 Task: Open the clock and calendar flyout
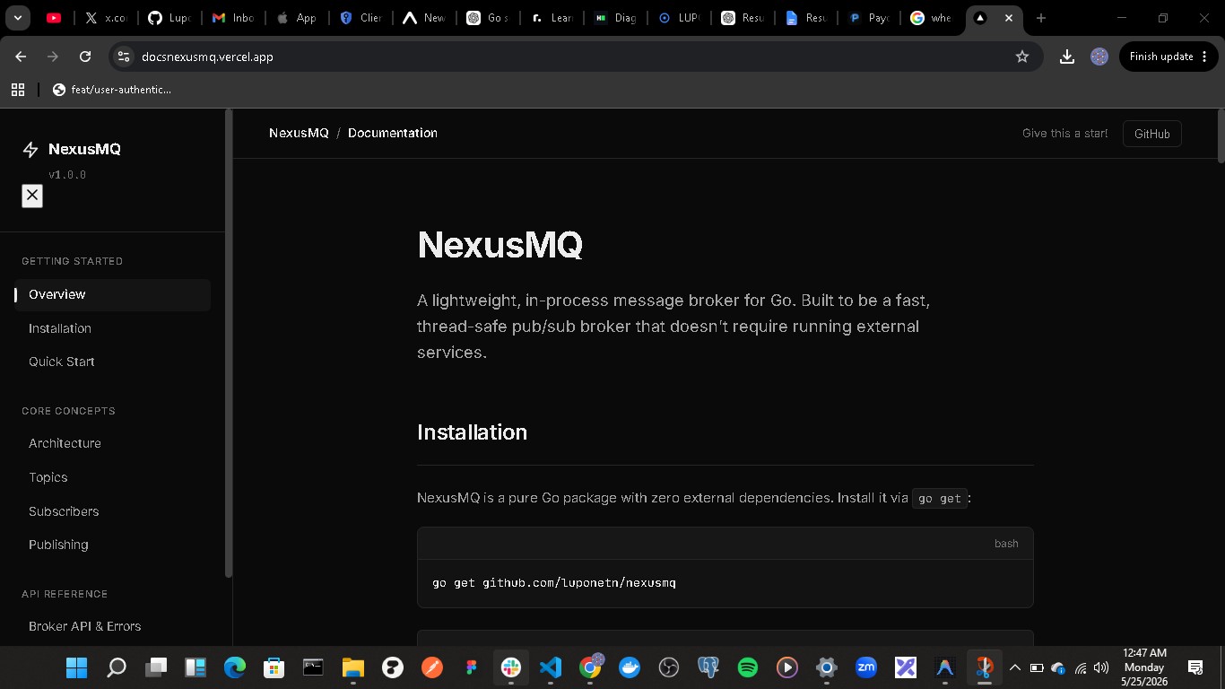(x=1144, y=667)
